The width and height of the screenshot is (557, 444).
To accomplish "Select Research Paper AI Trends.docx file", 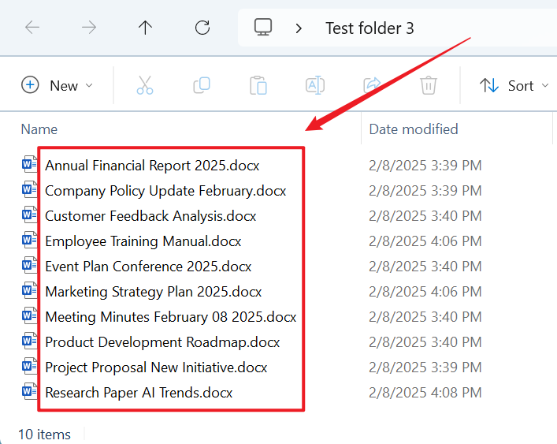I will point(139,392).
